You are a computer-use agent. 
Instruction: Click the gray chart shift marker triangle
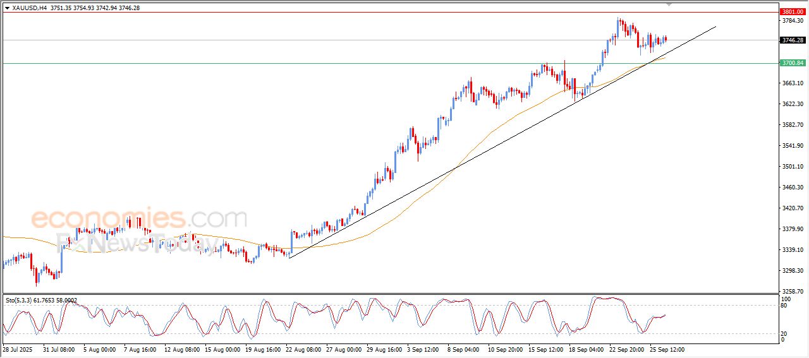pos(669,4)
